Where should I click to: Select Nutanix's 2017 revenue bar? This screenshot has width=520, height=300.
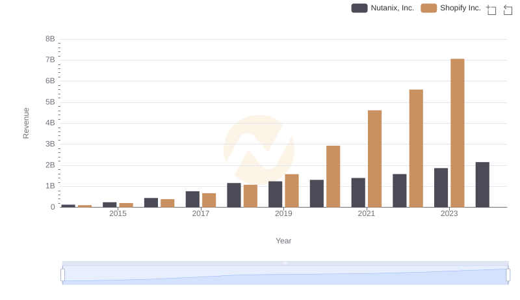[x=192, y=199]
